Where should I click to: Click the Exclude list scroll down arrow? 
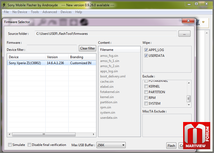(x=189, y=105)
